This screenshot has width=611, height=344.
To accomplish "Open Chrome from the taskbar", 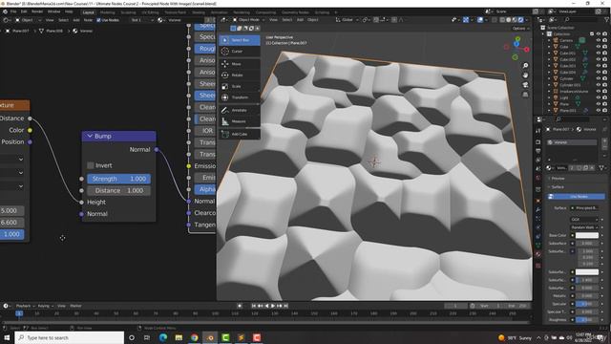I will (x=194, y=337).
